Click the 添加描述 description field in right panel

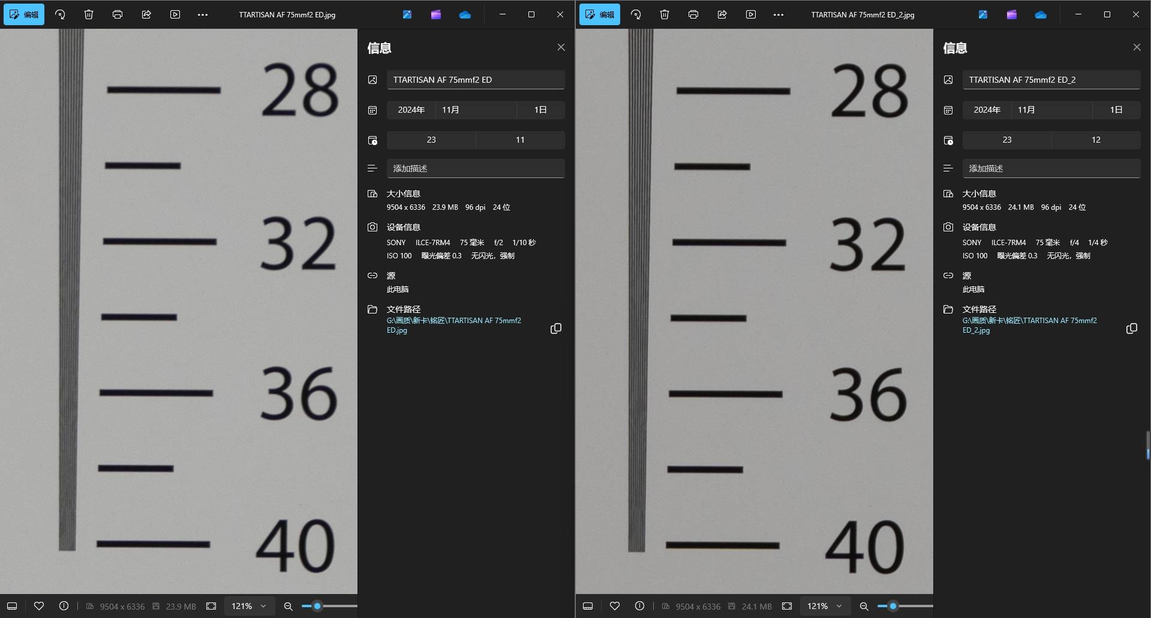pos(1051,168)
